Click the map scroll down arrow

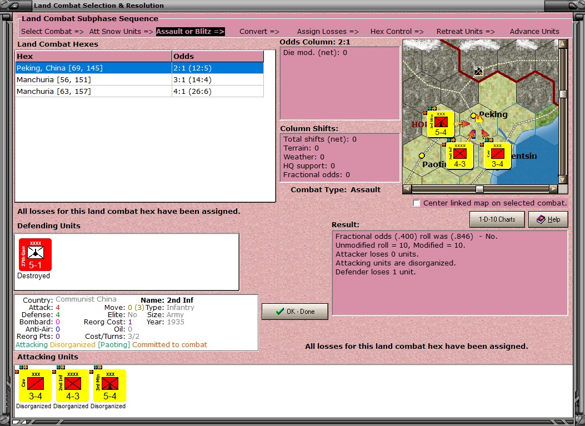(x=563, y=179)
